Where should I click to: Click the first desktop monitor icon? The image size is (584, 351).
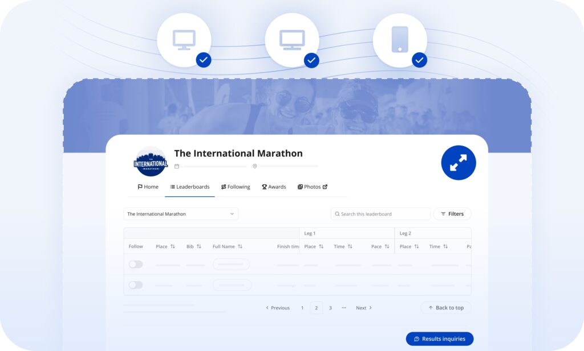coord(184,40)
